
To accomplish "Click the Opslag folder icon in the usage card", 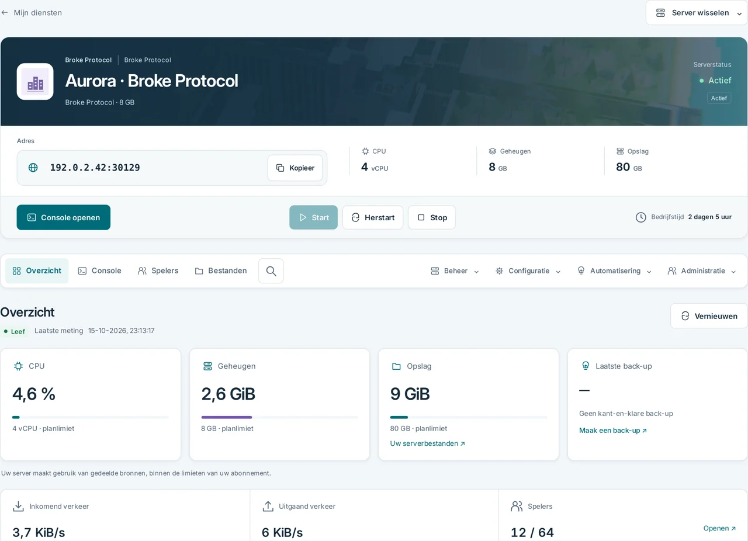I will [x=396, y=366].
